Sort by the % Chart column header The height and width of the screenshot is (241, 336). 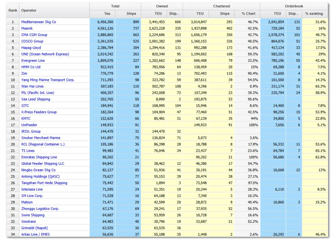point(248,13)
